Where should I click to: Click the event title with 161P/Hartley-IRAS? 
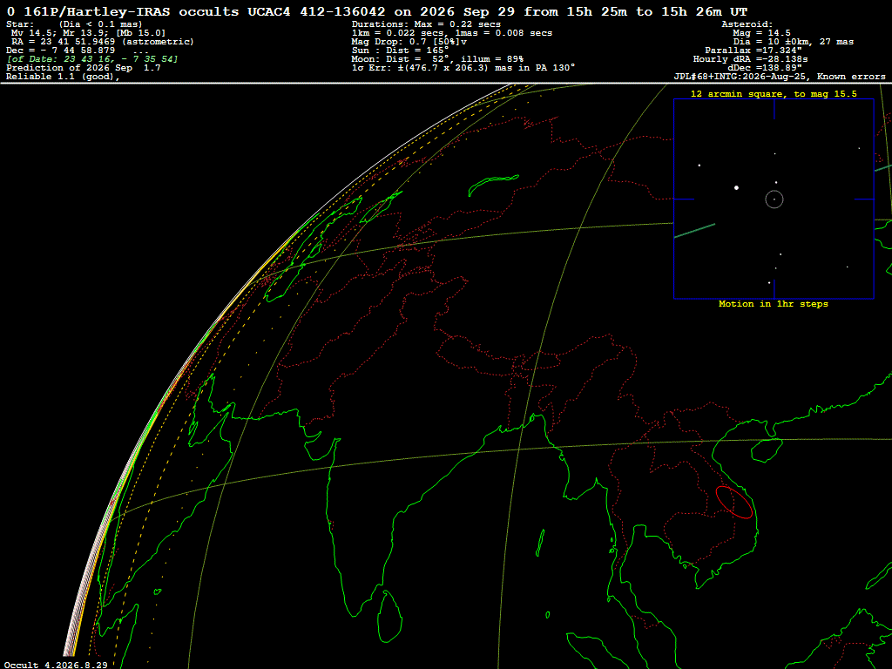376,11
